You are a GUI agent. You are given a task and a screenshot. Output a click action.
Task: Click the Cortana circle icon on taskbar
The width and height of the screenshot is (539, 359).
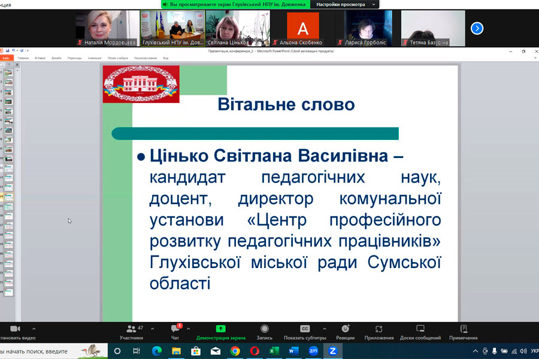point(117,351)
